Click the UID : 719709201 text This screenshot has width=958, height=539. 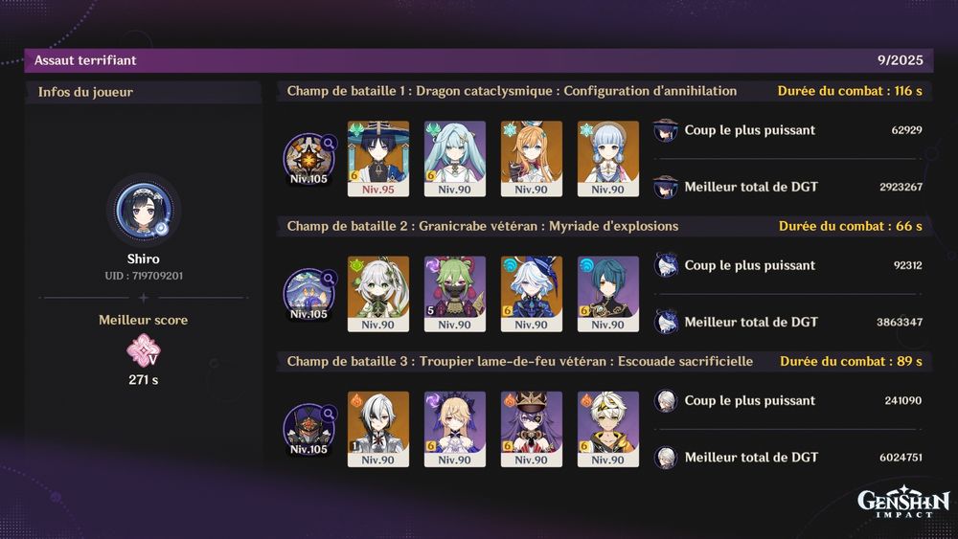pos(144,276)
